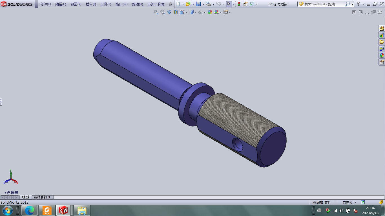Image resolution: width=385 pixels, height=216 pixels.
Task: Click the left split-window layout button
Action: 354,12
